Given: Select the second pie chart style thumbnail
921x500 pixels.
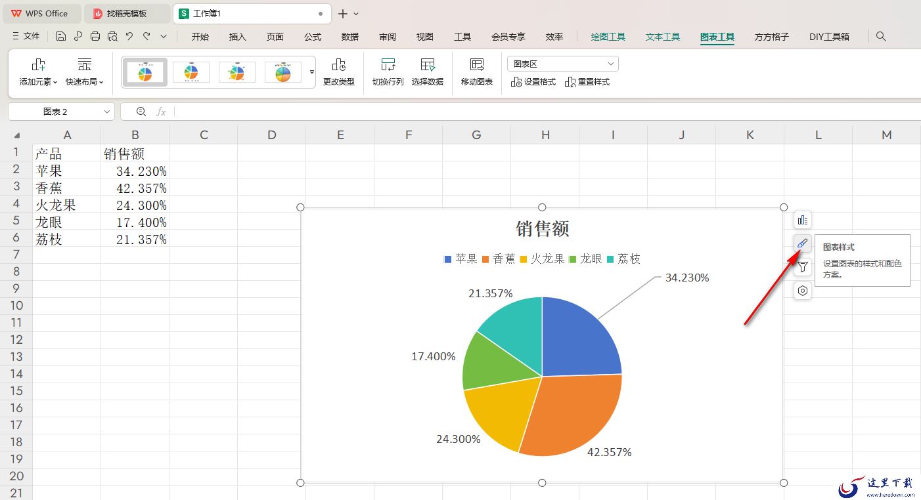Looking at the screenshot, I should [191, 72].
